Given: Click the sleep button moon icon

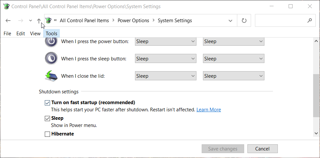Looking at the screenshot, I should [x=51, y=58].
